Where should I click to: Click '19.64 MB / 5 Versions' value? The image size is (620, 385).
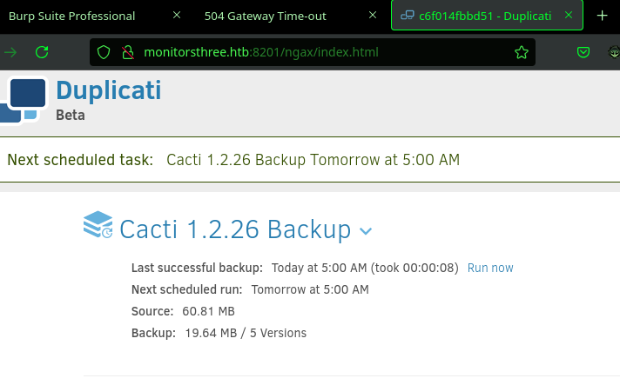click(x=246, y=333)
